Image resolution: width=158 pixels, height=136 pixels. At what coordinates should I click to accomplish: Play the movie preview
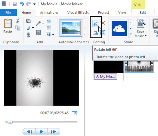point(41,132)
